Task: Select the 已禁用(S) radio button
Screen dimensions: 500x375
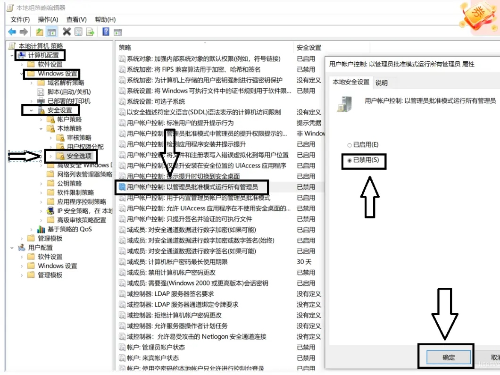Action: (x=350, y=161)
